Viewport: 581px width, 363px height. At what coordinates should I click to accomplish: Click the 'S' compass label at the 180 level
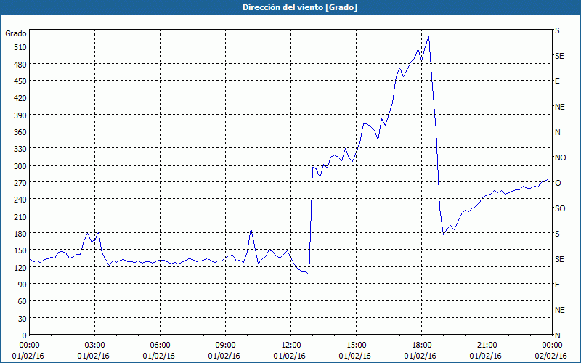click(x=557, y=234)
